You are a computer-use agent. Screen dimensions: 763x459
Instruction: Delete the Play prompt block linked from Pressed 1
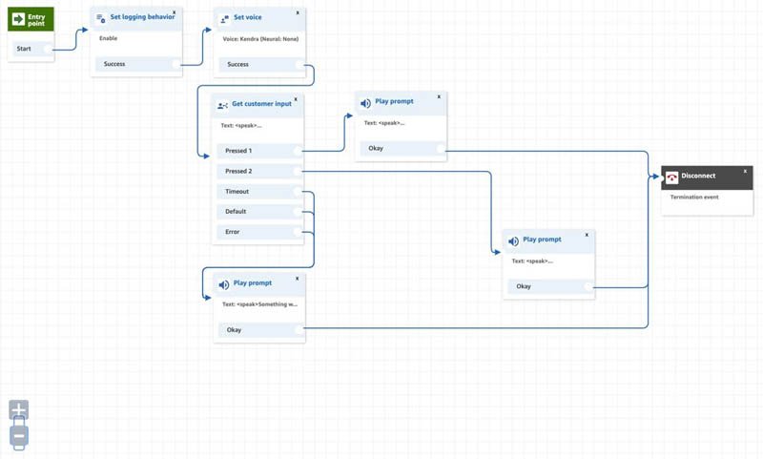(439, 96)
